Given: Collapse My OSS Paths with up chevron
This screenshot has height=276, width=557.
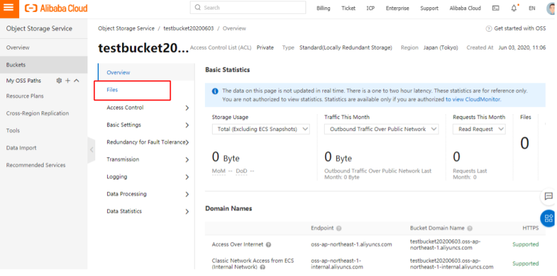Looking at the screenshot, I should 77,81.
